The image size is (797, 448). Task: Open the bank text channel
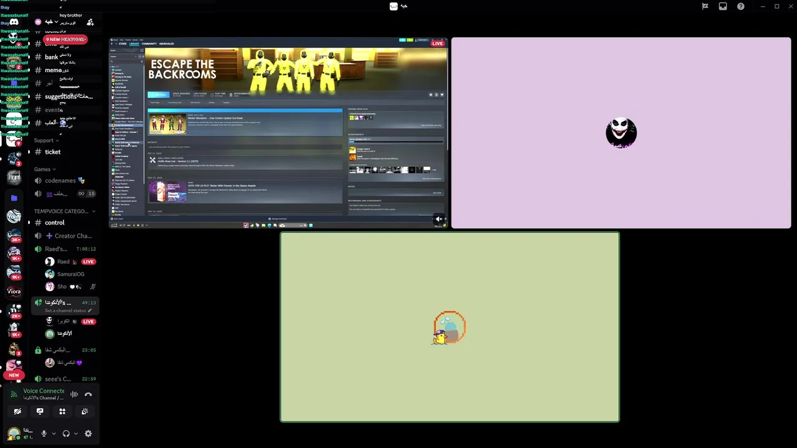click(64, 57)
